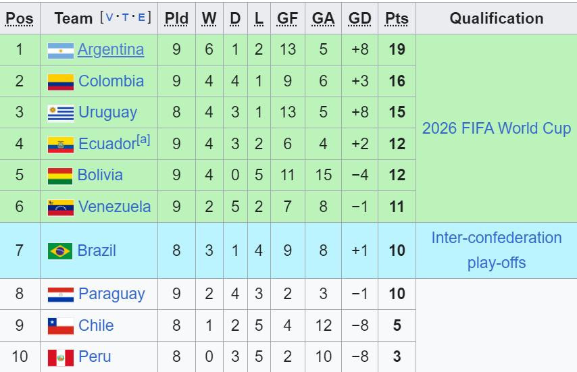Open the Venezuela team link
Viewport: 577px width, 372px height.
(x=114, y=207)
